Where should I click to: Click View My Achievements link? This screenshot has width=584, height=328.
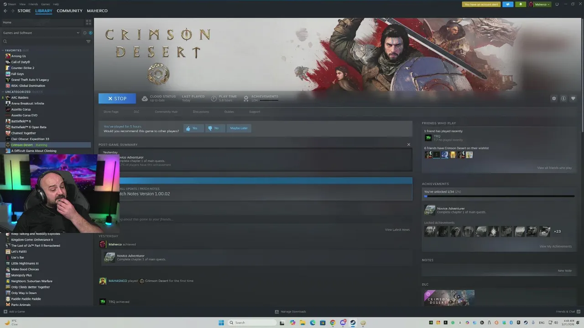555,246
